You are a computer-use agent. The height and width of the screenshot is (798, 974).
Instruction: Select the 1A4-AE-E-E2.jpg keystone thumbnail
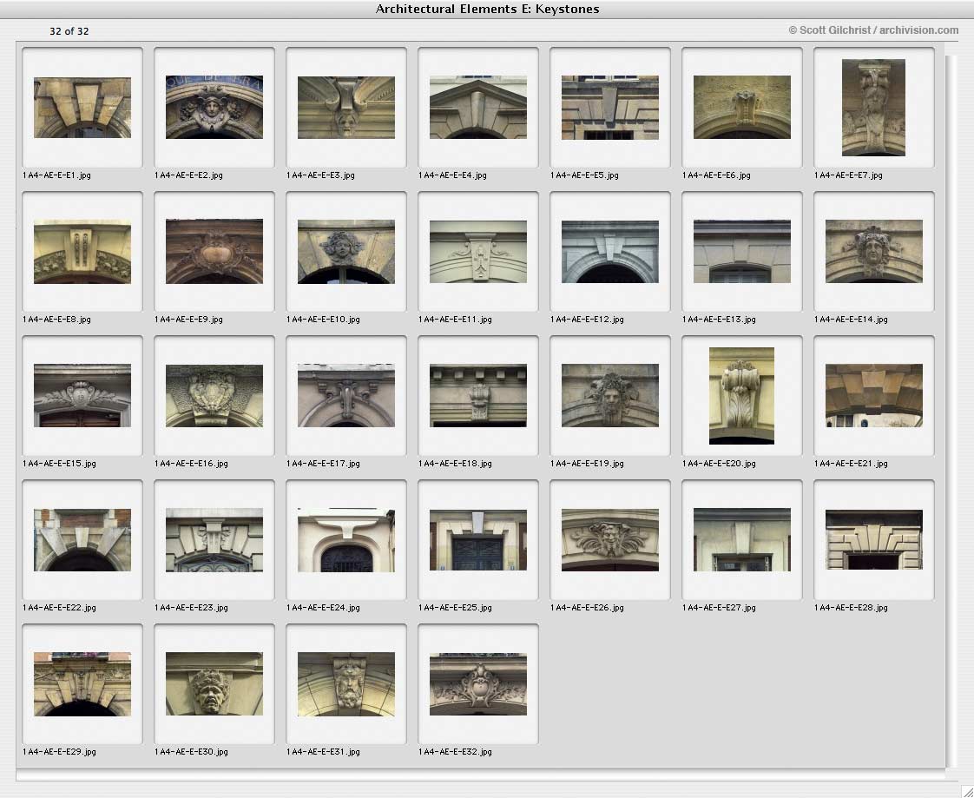[x=214, y=108]
